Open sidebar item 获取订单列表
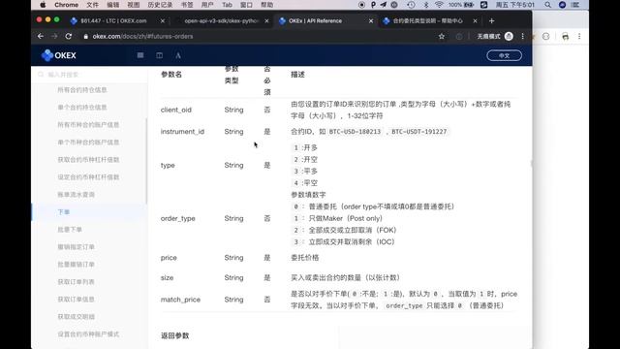The width and height of the screenshot is (620, 349). (76, 282)
